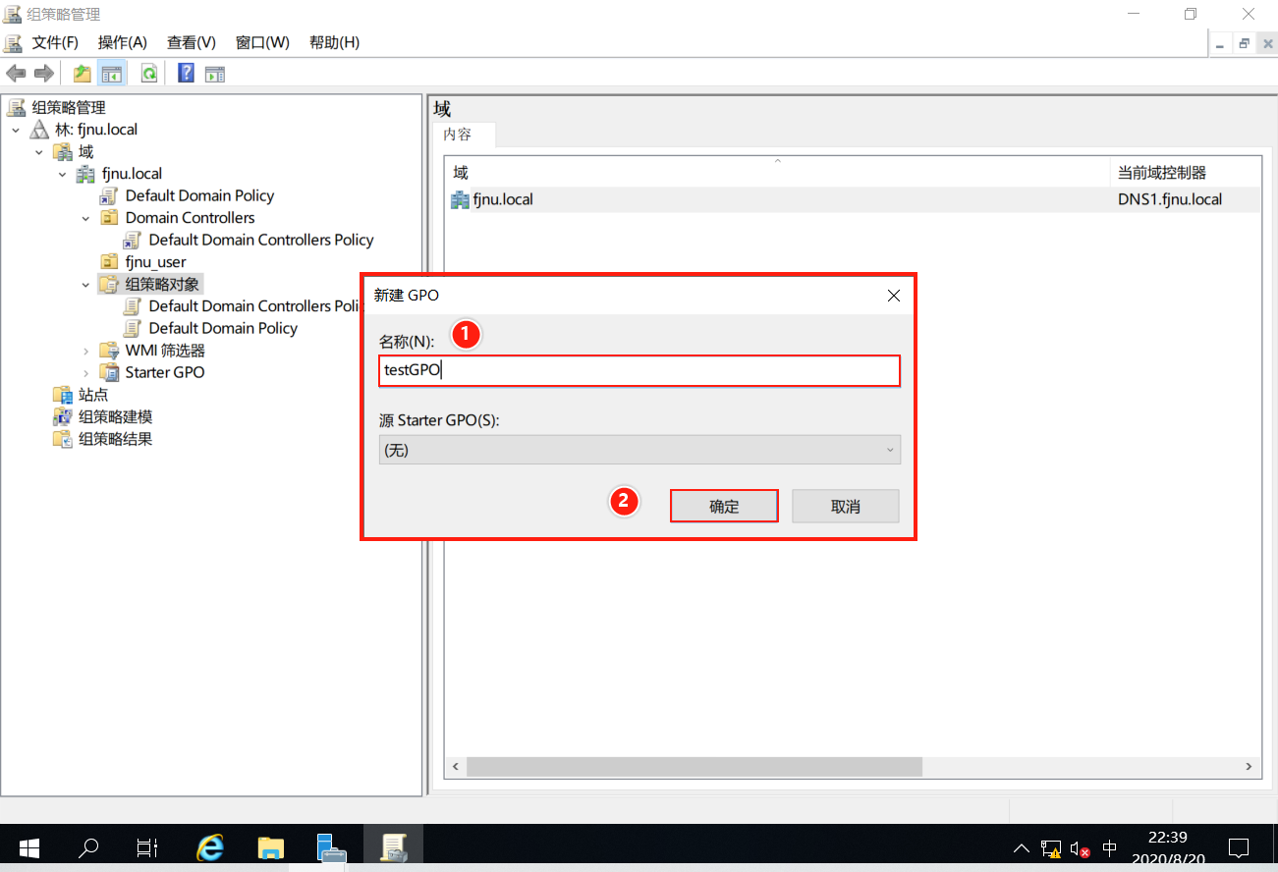Toggle the Show/Hide Console Tree icon

112,74
